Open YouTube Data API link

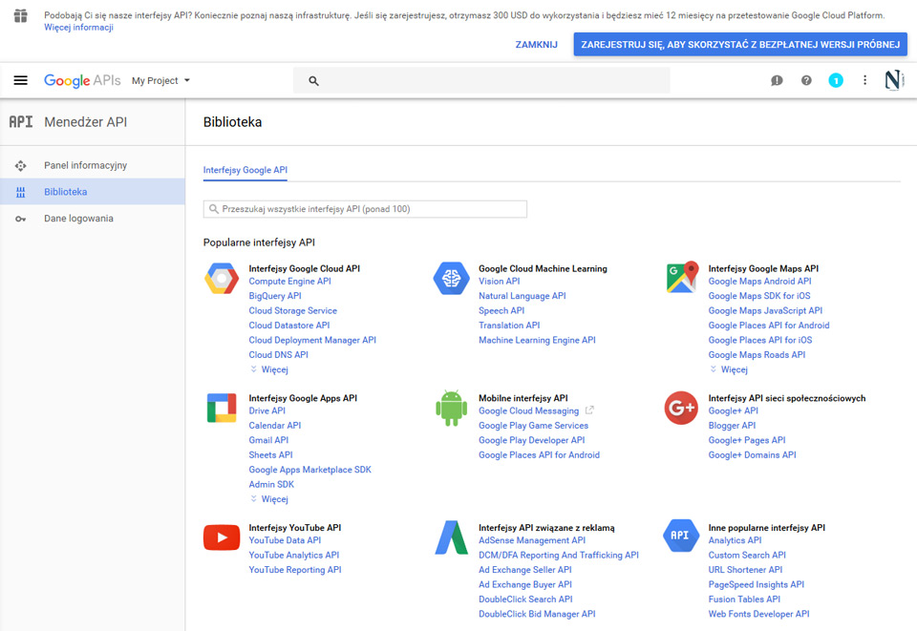coord(285,541)
